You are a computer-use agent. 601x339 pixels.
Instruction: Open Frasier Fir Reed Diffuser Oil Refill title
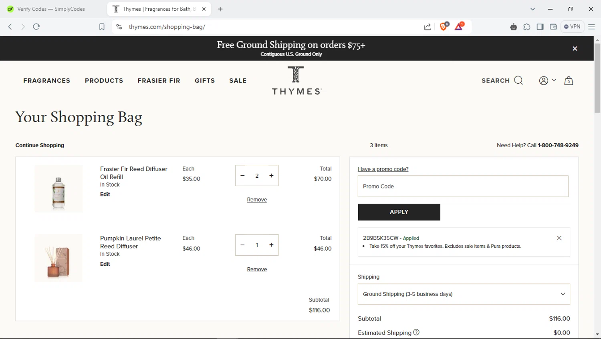pyautogui.click(x=133, y=173)
